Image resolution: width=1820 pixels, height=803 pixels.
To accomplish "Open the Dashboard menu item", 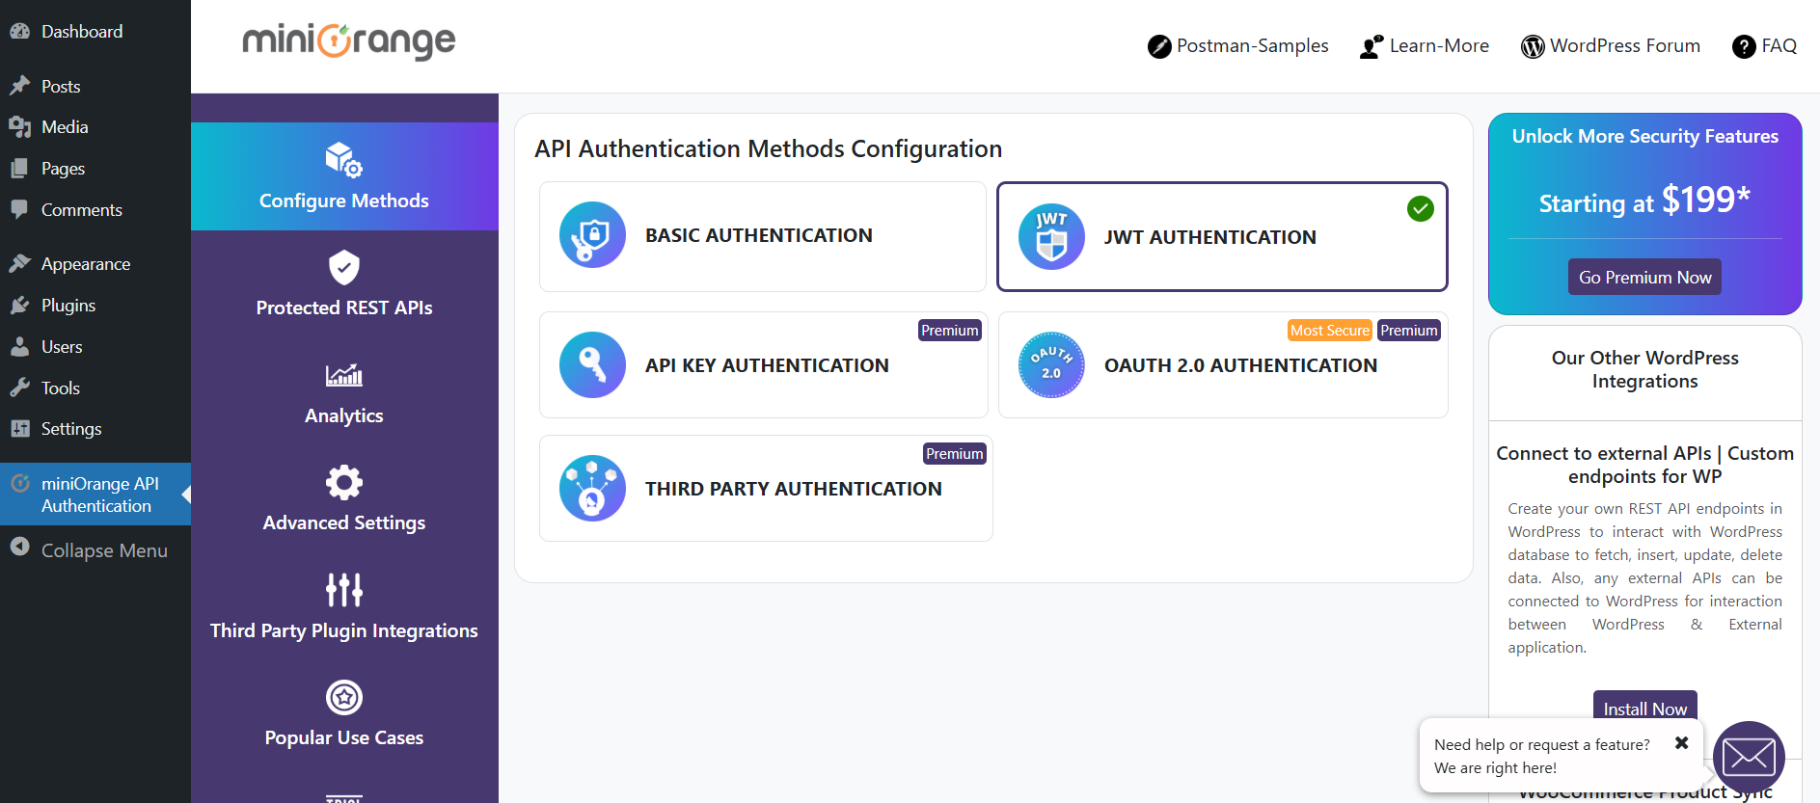I will click(95, 31).
